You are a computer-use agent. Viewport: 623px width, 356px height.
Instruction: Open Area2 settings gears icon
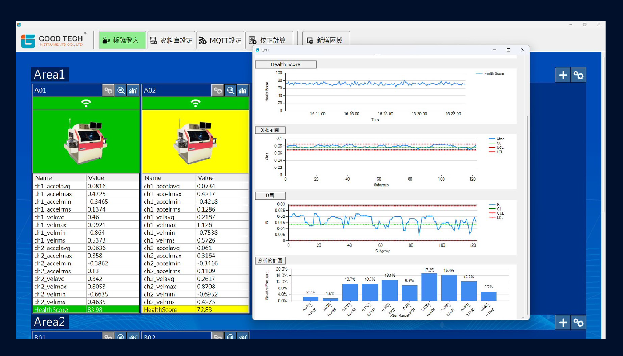(578, 323)
